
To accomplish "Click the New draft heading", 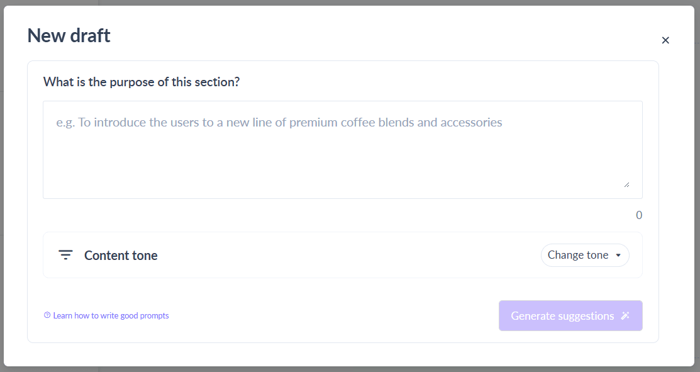I will (69, 36).
